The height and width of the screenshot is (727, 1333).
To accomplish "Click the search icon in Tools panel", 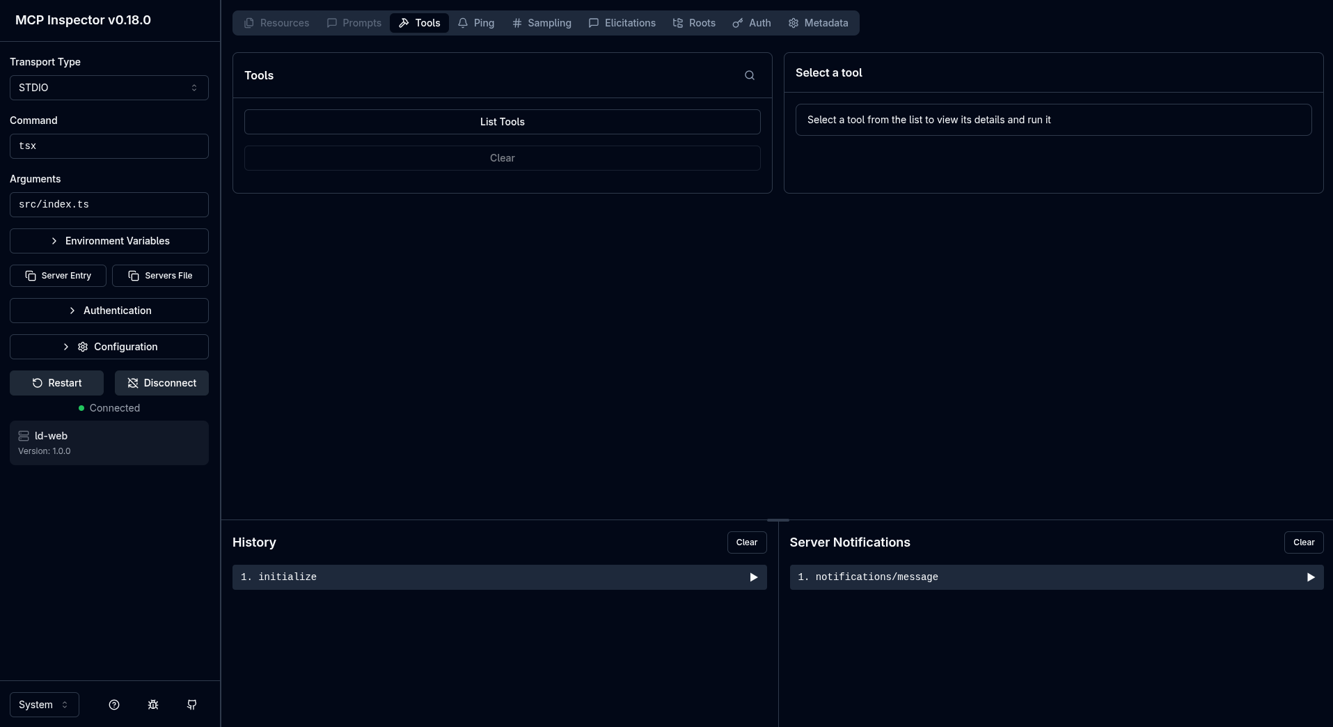I will click(x=750, y=75).
